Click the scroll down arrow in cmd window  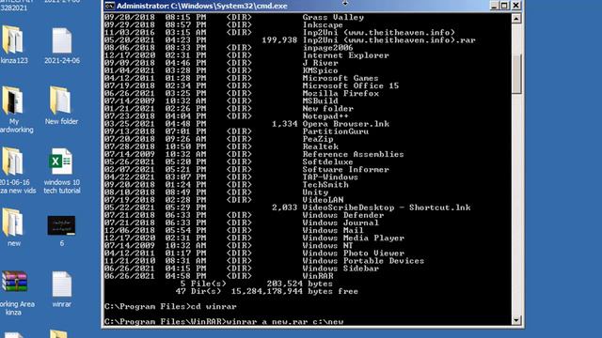pos(516,320)
